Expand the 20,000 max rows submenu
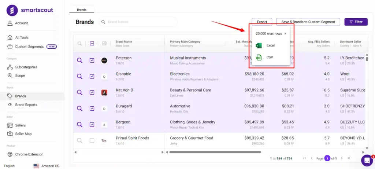375x169 pixels. pyautogui.click(x=271, y=33)
